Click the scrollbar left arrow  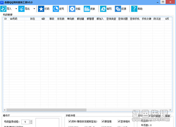[x=5, y=110]
